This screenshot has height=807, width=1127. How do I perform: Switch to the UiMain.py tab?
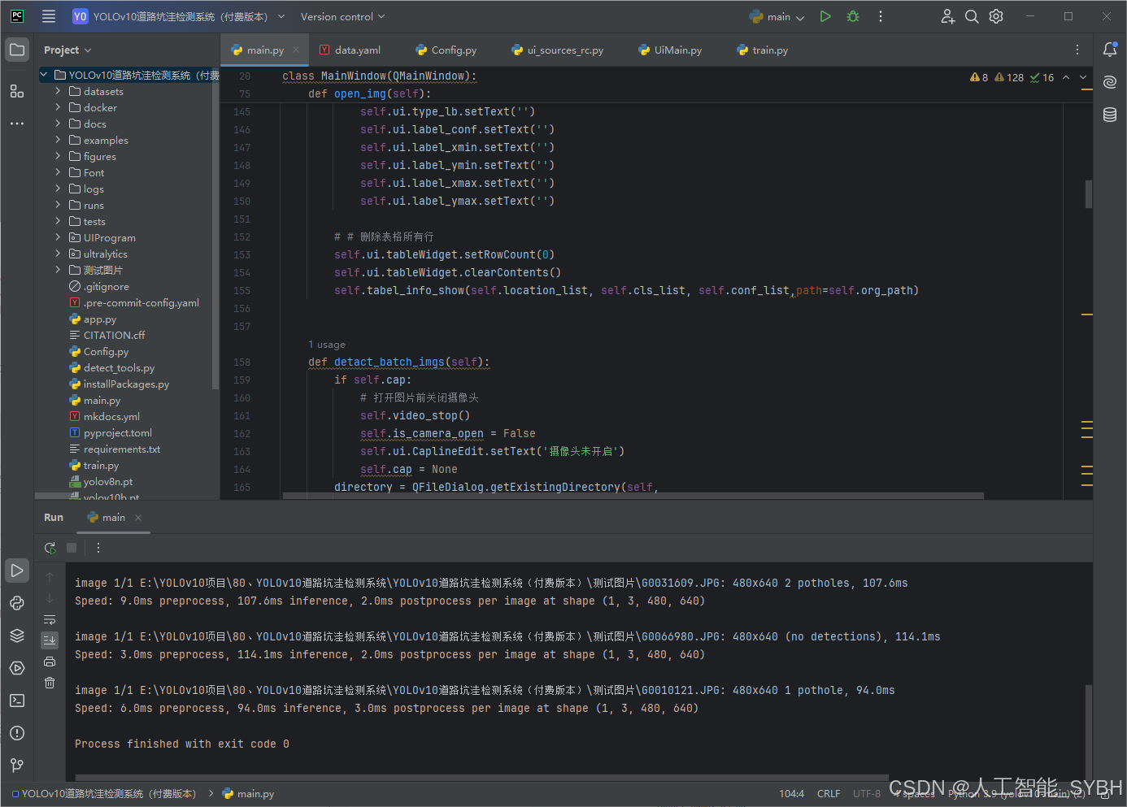pos(670,50)
